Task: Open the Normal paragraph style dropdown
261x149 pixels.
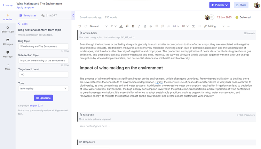Action: pyautogui.click(x=99, y=26)
